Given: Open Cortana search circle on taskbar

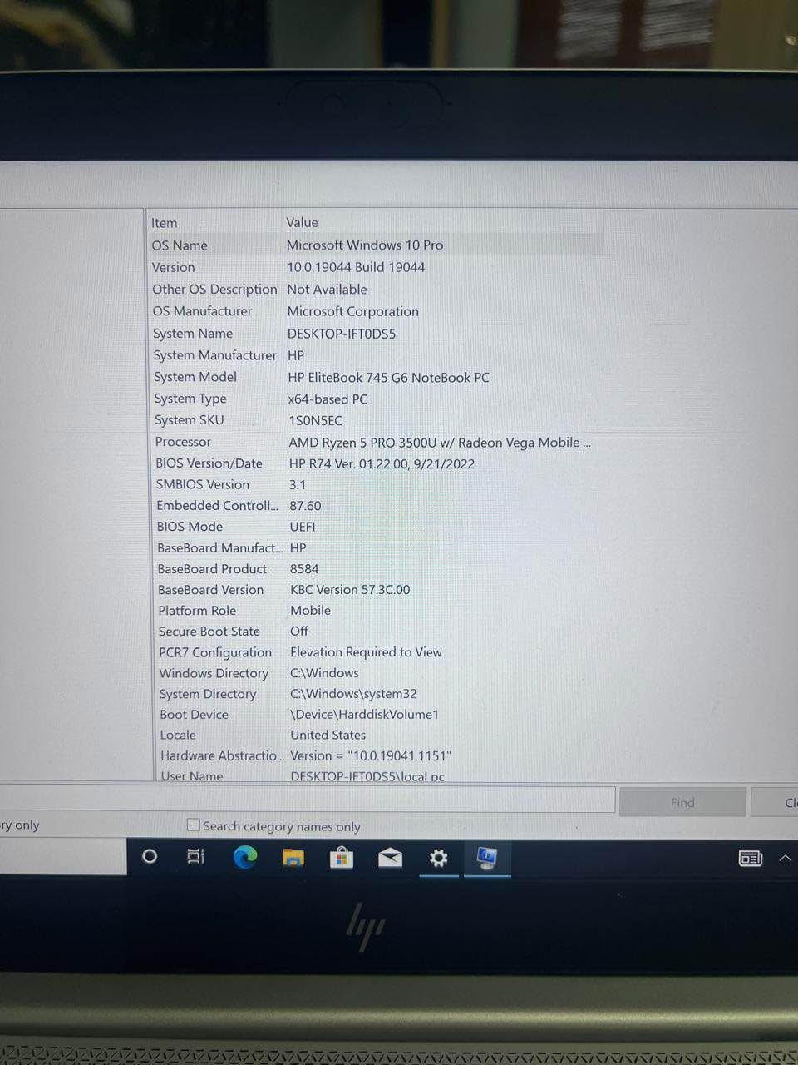Looking at the screenshot, I should pos(150,856).
